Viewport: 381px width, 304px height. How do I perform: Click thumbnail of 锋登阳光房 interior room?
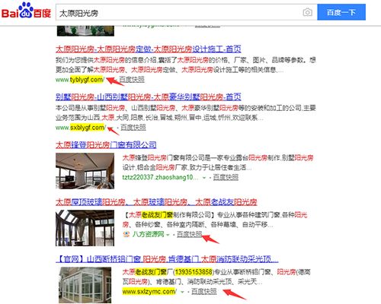85,171
